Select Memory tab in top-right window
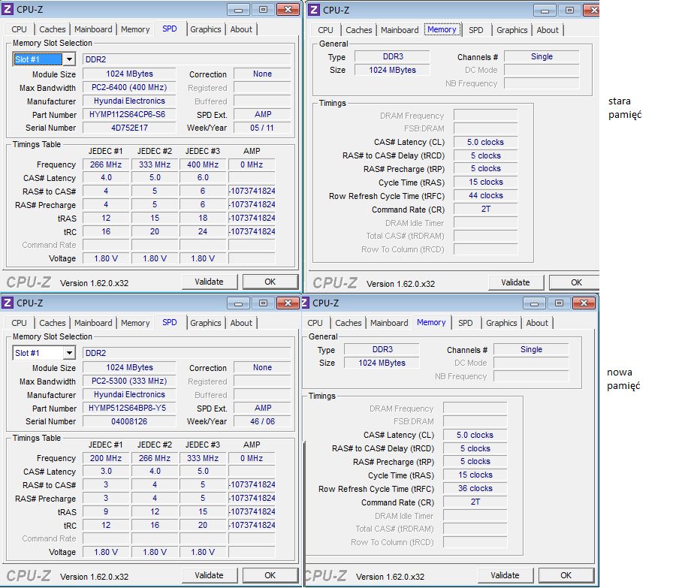Screen dimensions: 685x588 (442, 30)
